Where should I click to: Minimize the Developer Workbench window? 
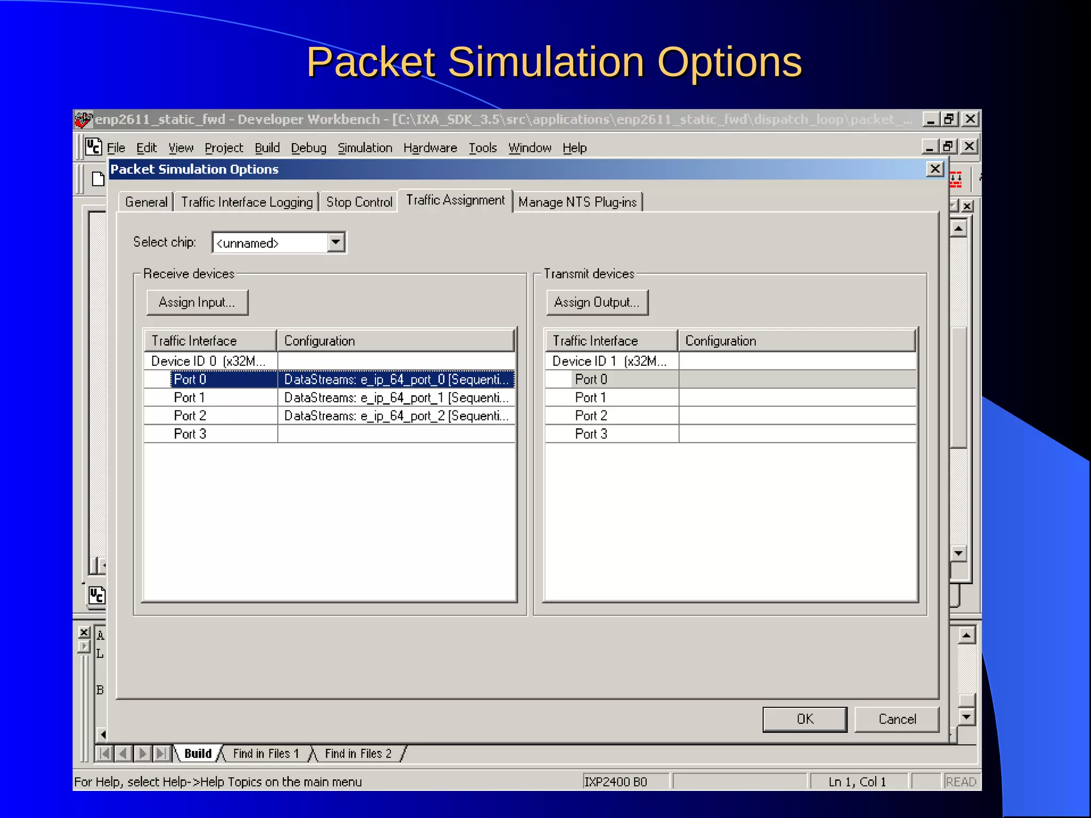click(930, 119)
